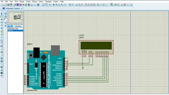This screenshot has width=169, height=95.
Task: Click the Undo arrow icon
Action: coord(70,5)
